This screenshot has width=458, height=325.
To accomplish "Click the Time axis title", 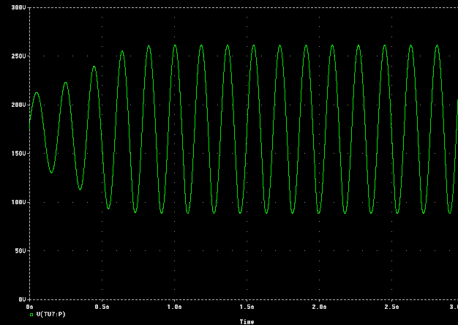I will tap(247, 321).
